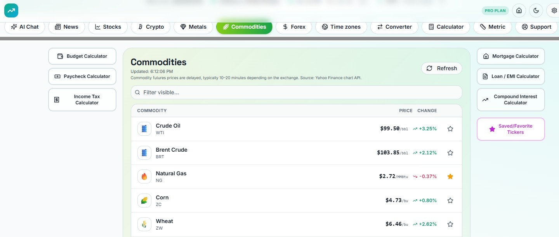Screen dimensions: 559x237
Task: Select the active Commodities tab
Action: pos(244,27)
